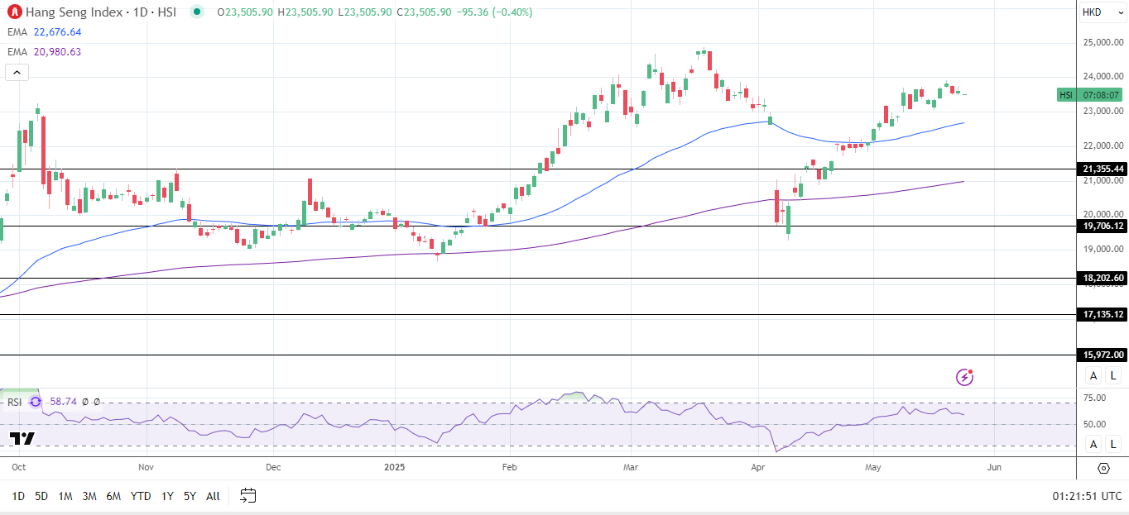This screenshot has height=515, width=1129.
Task: Click the 18,202.60 price level label
Action: pos(1103,279)
